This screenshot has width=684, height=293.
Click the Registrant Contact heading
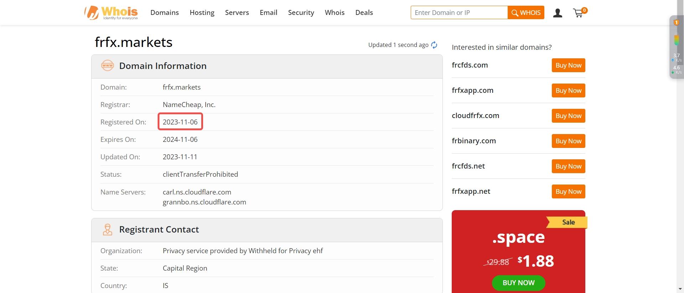pyautogui.click(x=159, y=230)
